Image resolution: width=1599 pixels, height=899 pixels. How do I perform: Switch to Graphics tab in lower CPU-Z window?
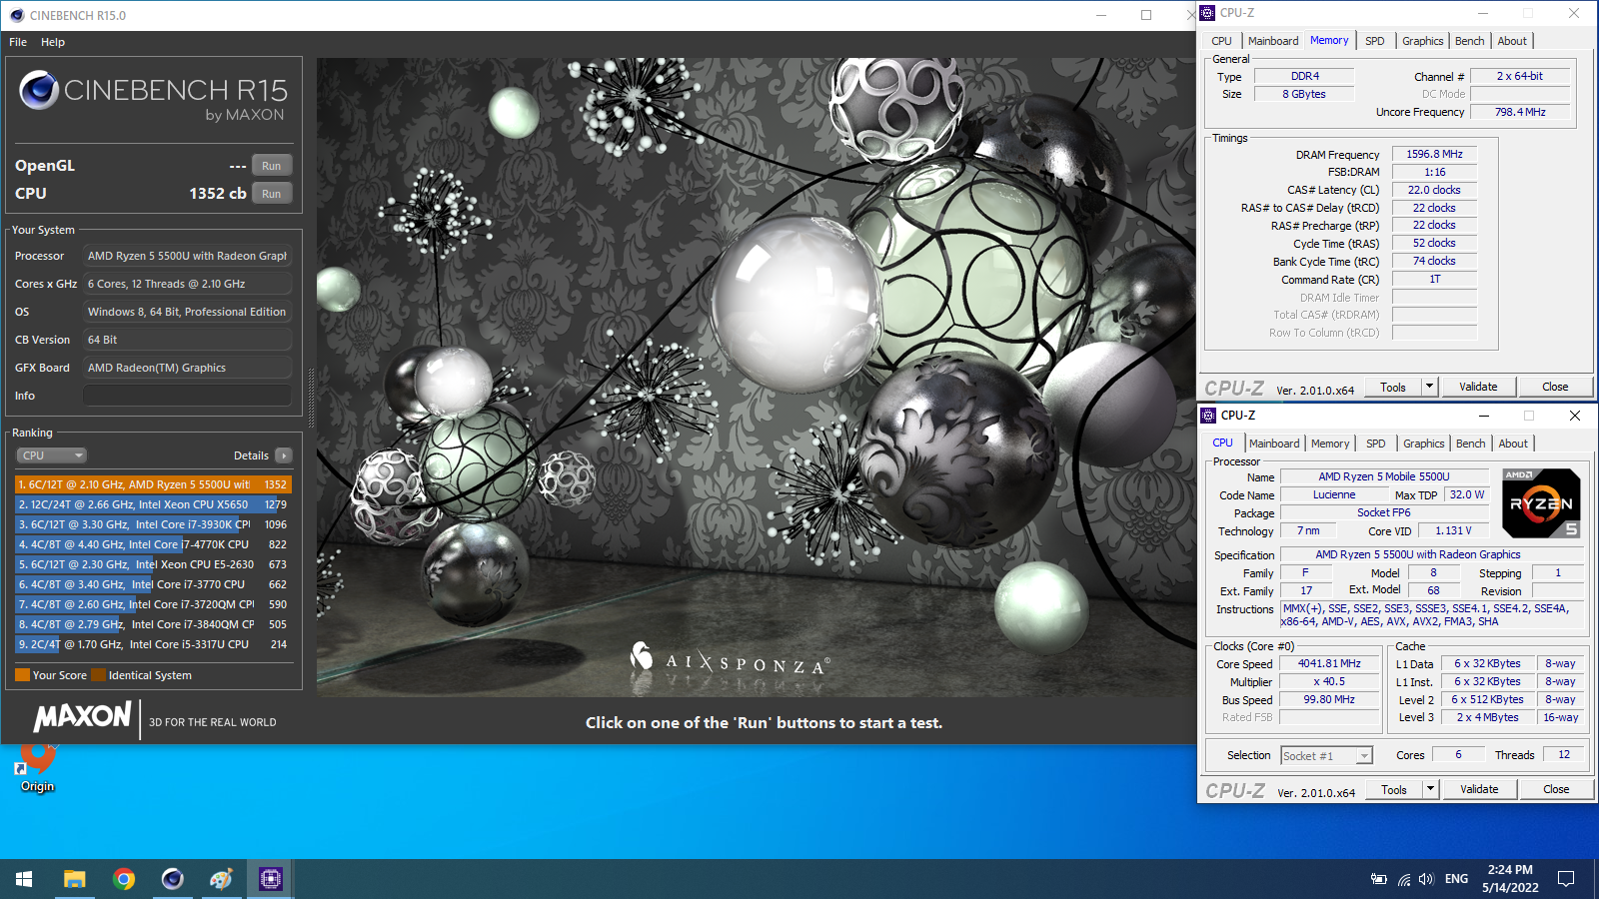(x=1423, y=444)
